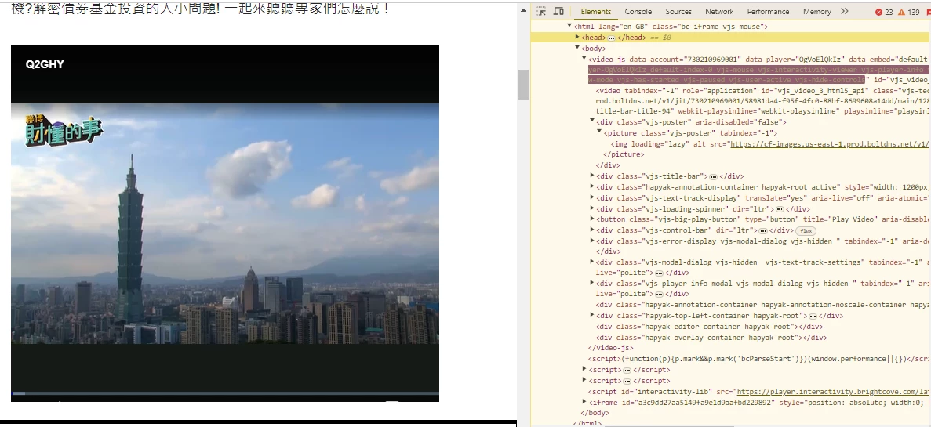Expand collapsed head content via ellipsis

click(611, 38)
